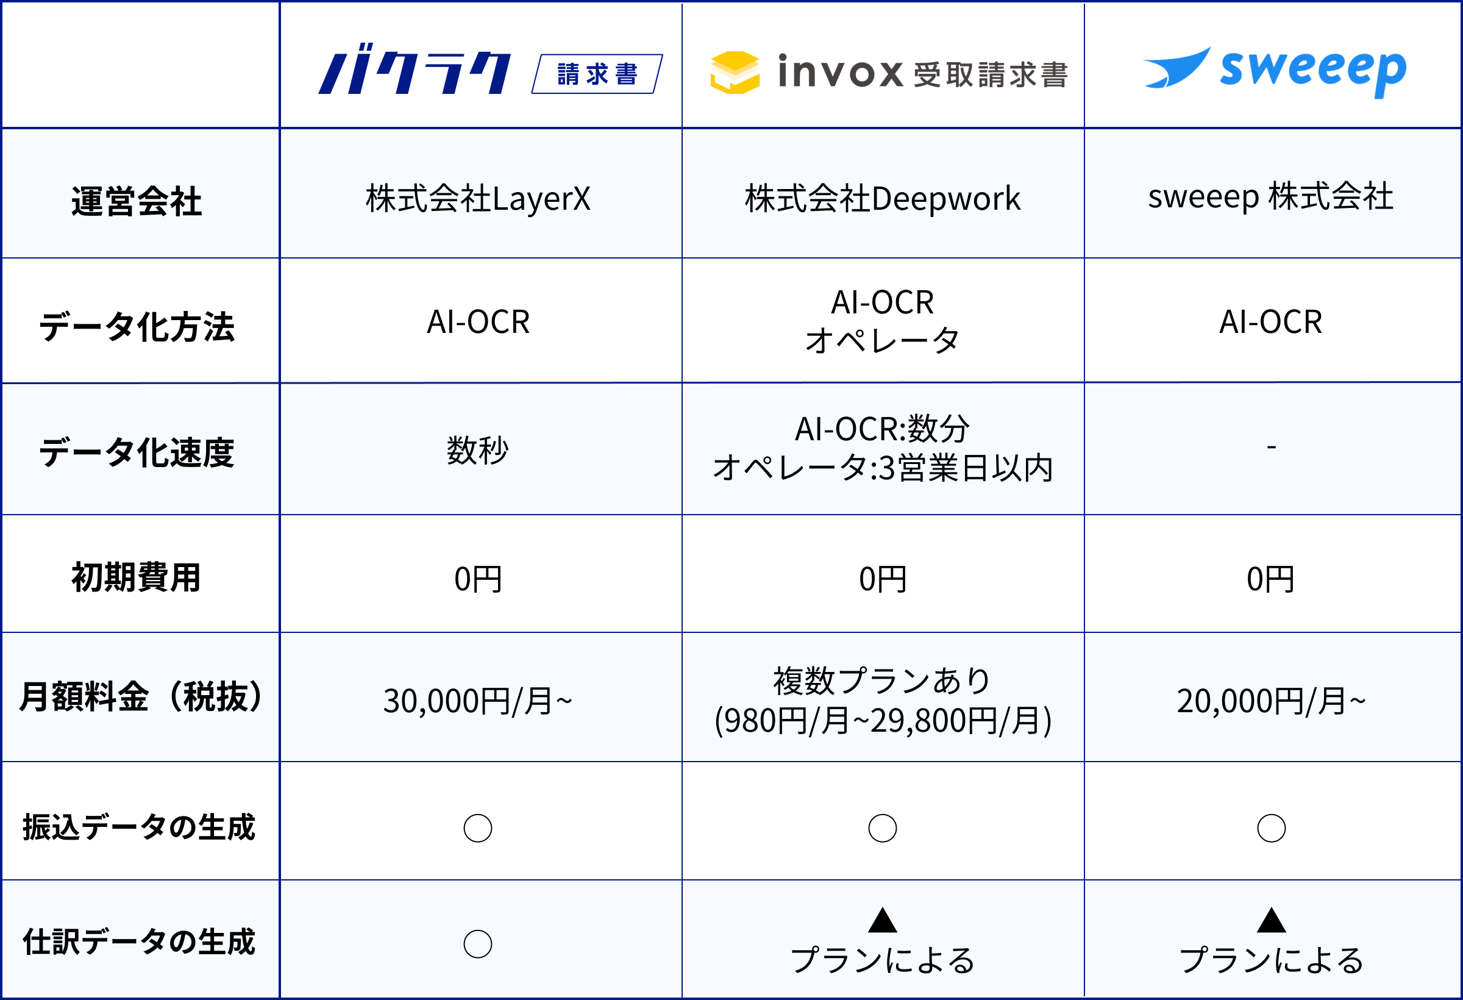Click the circle for invox 振込データの生成
This screenshot has width=1463, height=1000.
[883, 828]
